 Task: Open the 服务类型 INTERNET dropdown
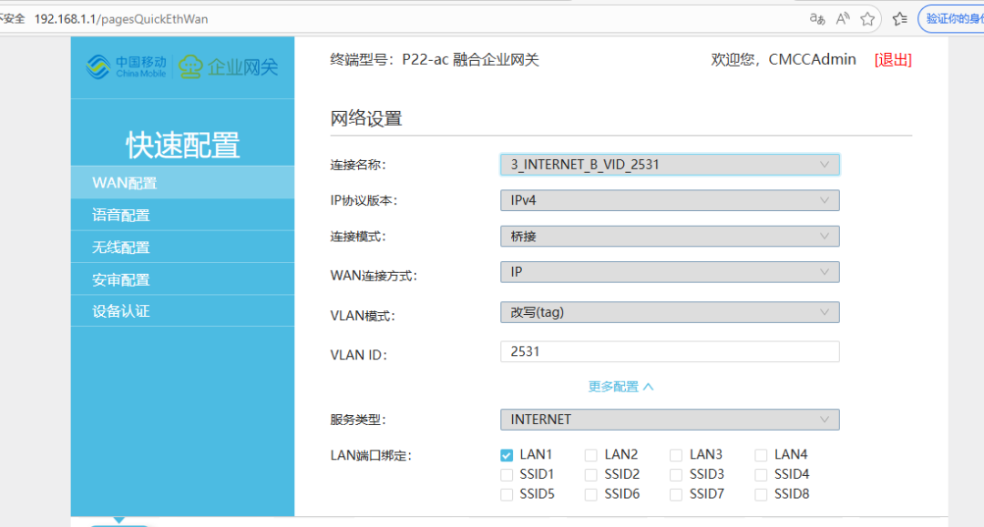coord(670,420)
